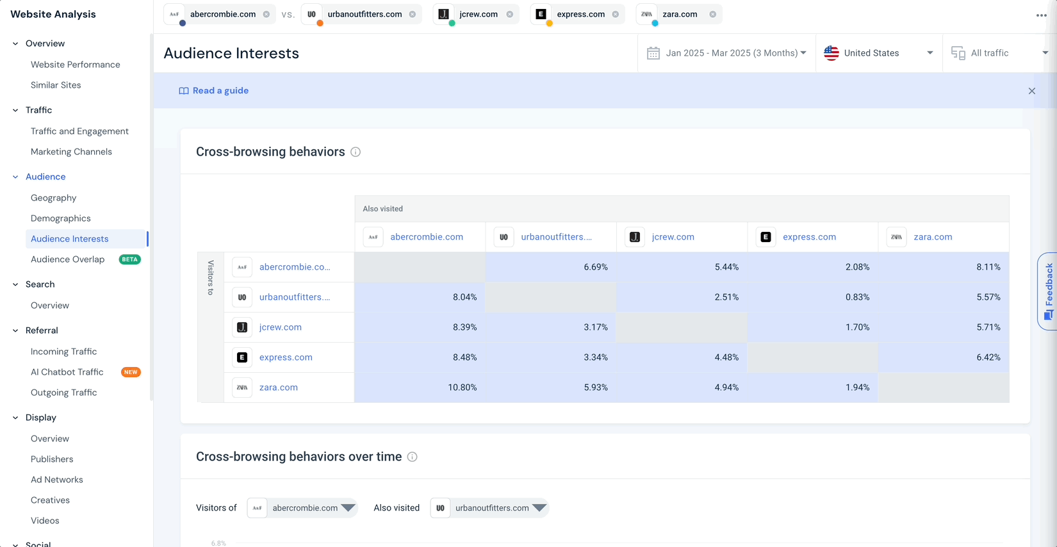
Task: Close the Read a guide banner
Action: point(1032,91)
